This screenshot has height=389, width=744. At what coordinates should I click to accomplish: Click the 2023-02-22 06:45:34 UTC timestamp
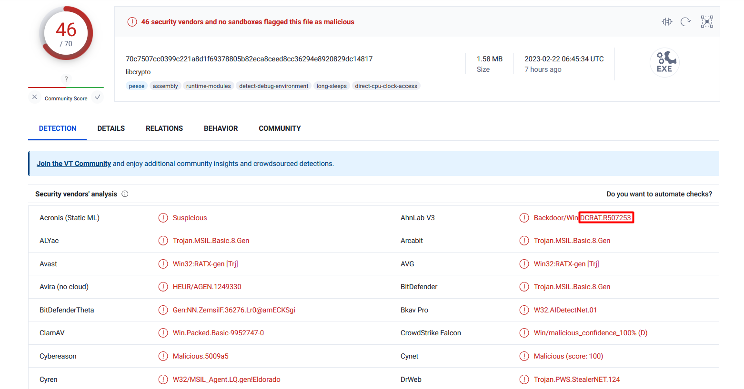pyautogui.click(x=564, y=59)
